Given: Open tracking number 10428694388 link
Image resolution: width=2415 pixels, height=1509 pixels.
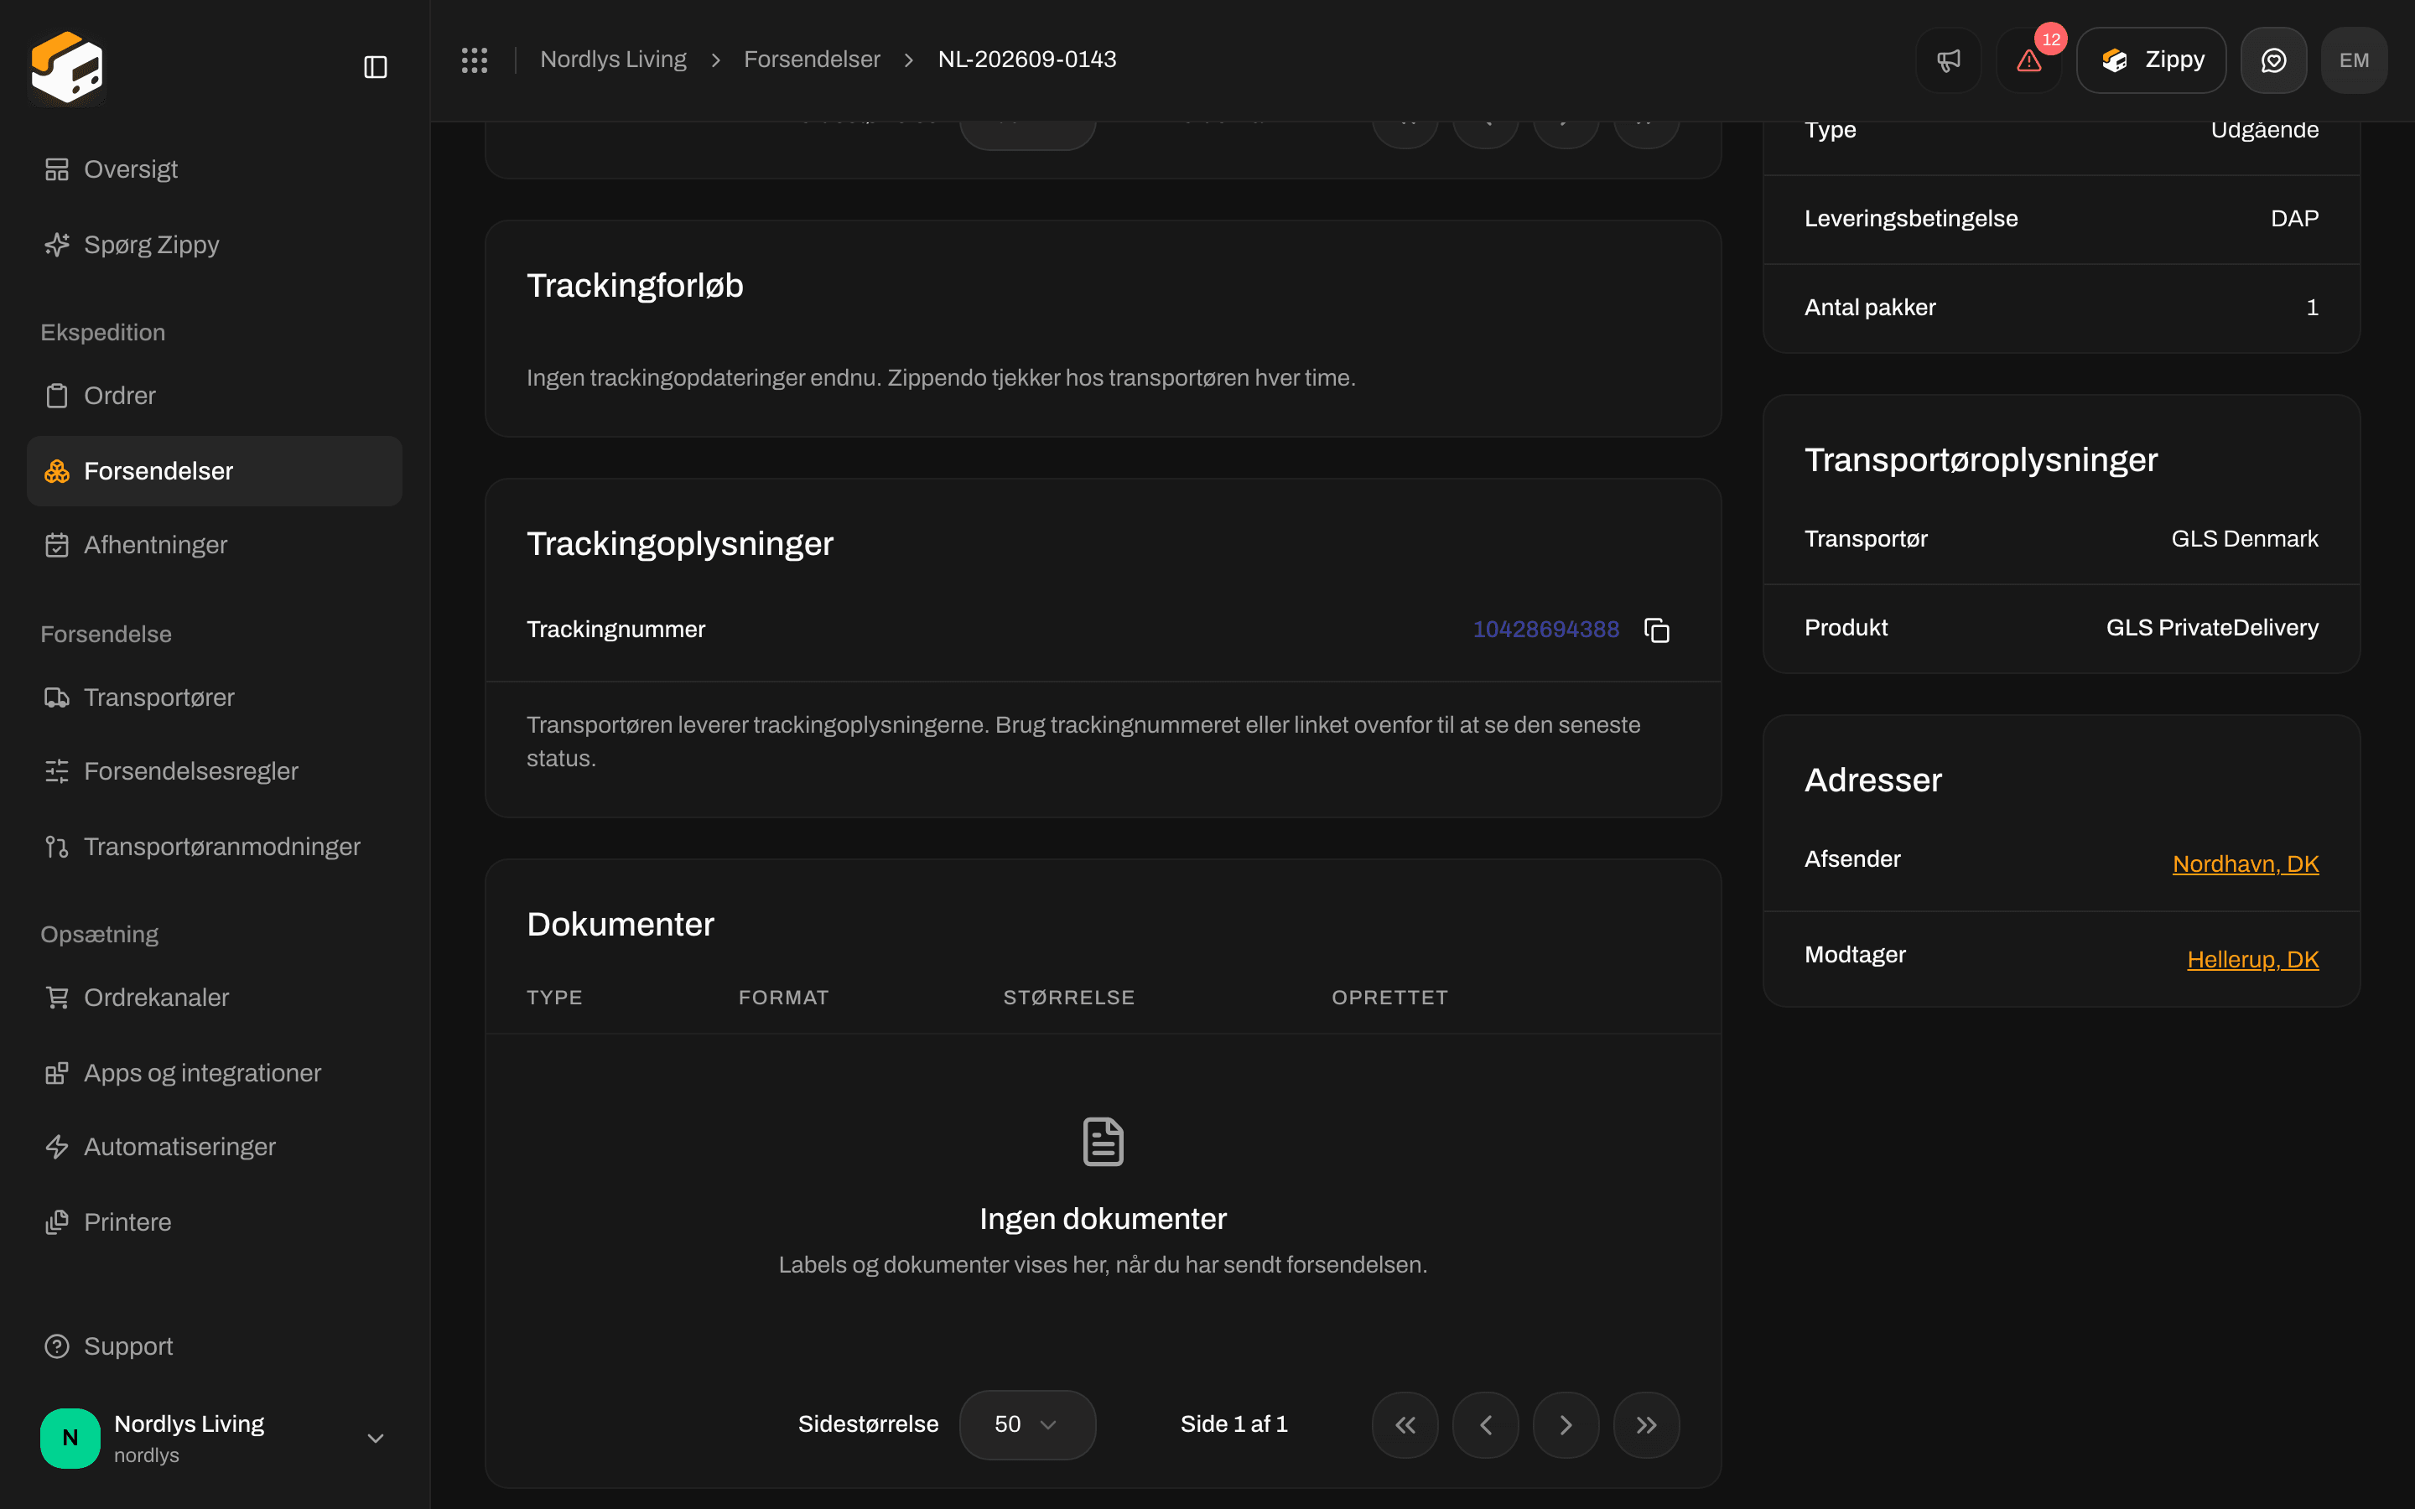Looking at the screenshot, I should 1545,630.
